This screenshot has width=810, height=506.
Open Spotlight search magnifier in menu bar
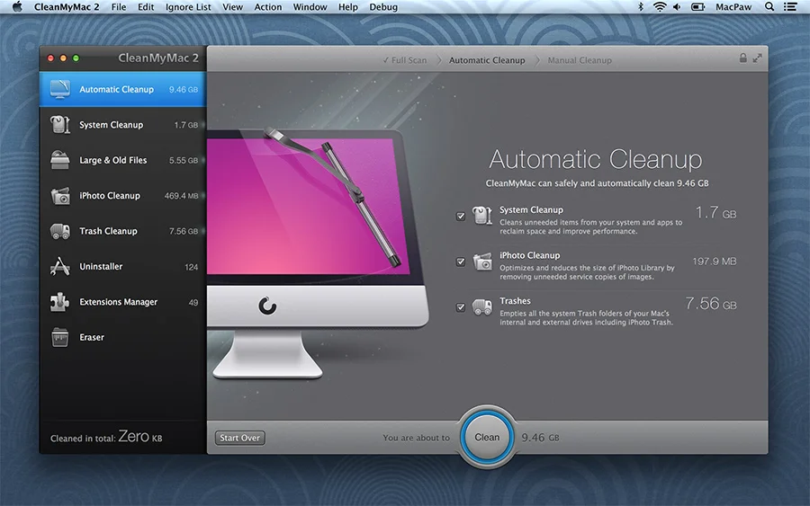point(769,6)
